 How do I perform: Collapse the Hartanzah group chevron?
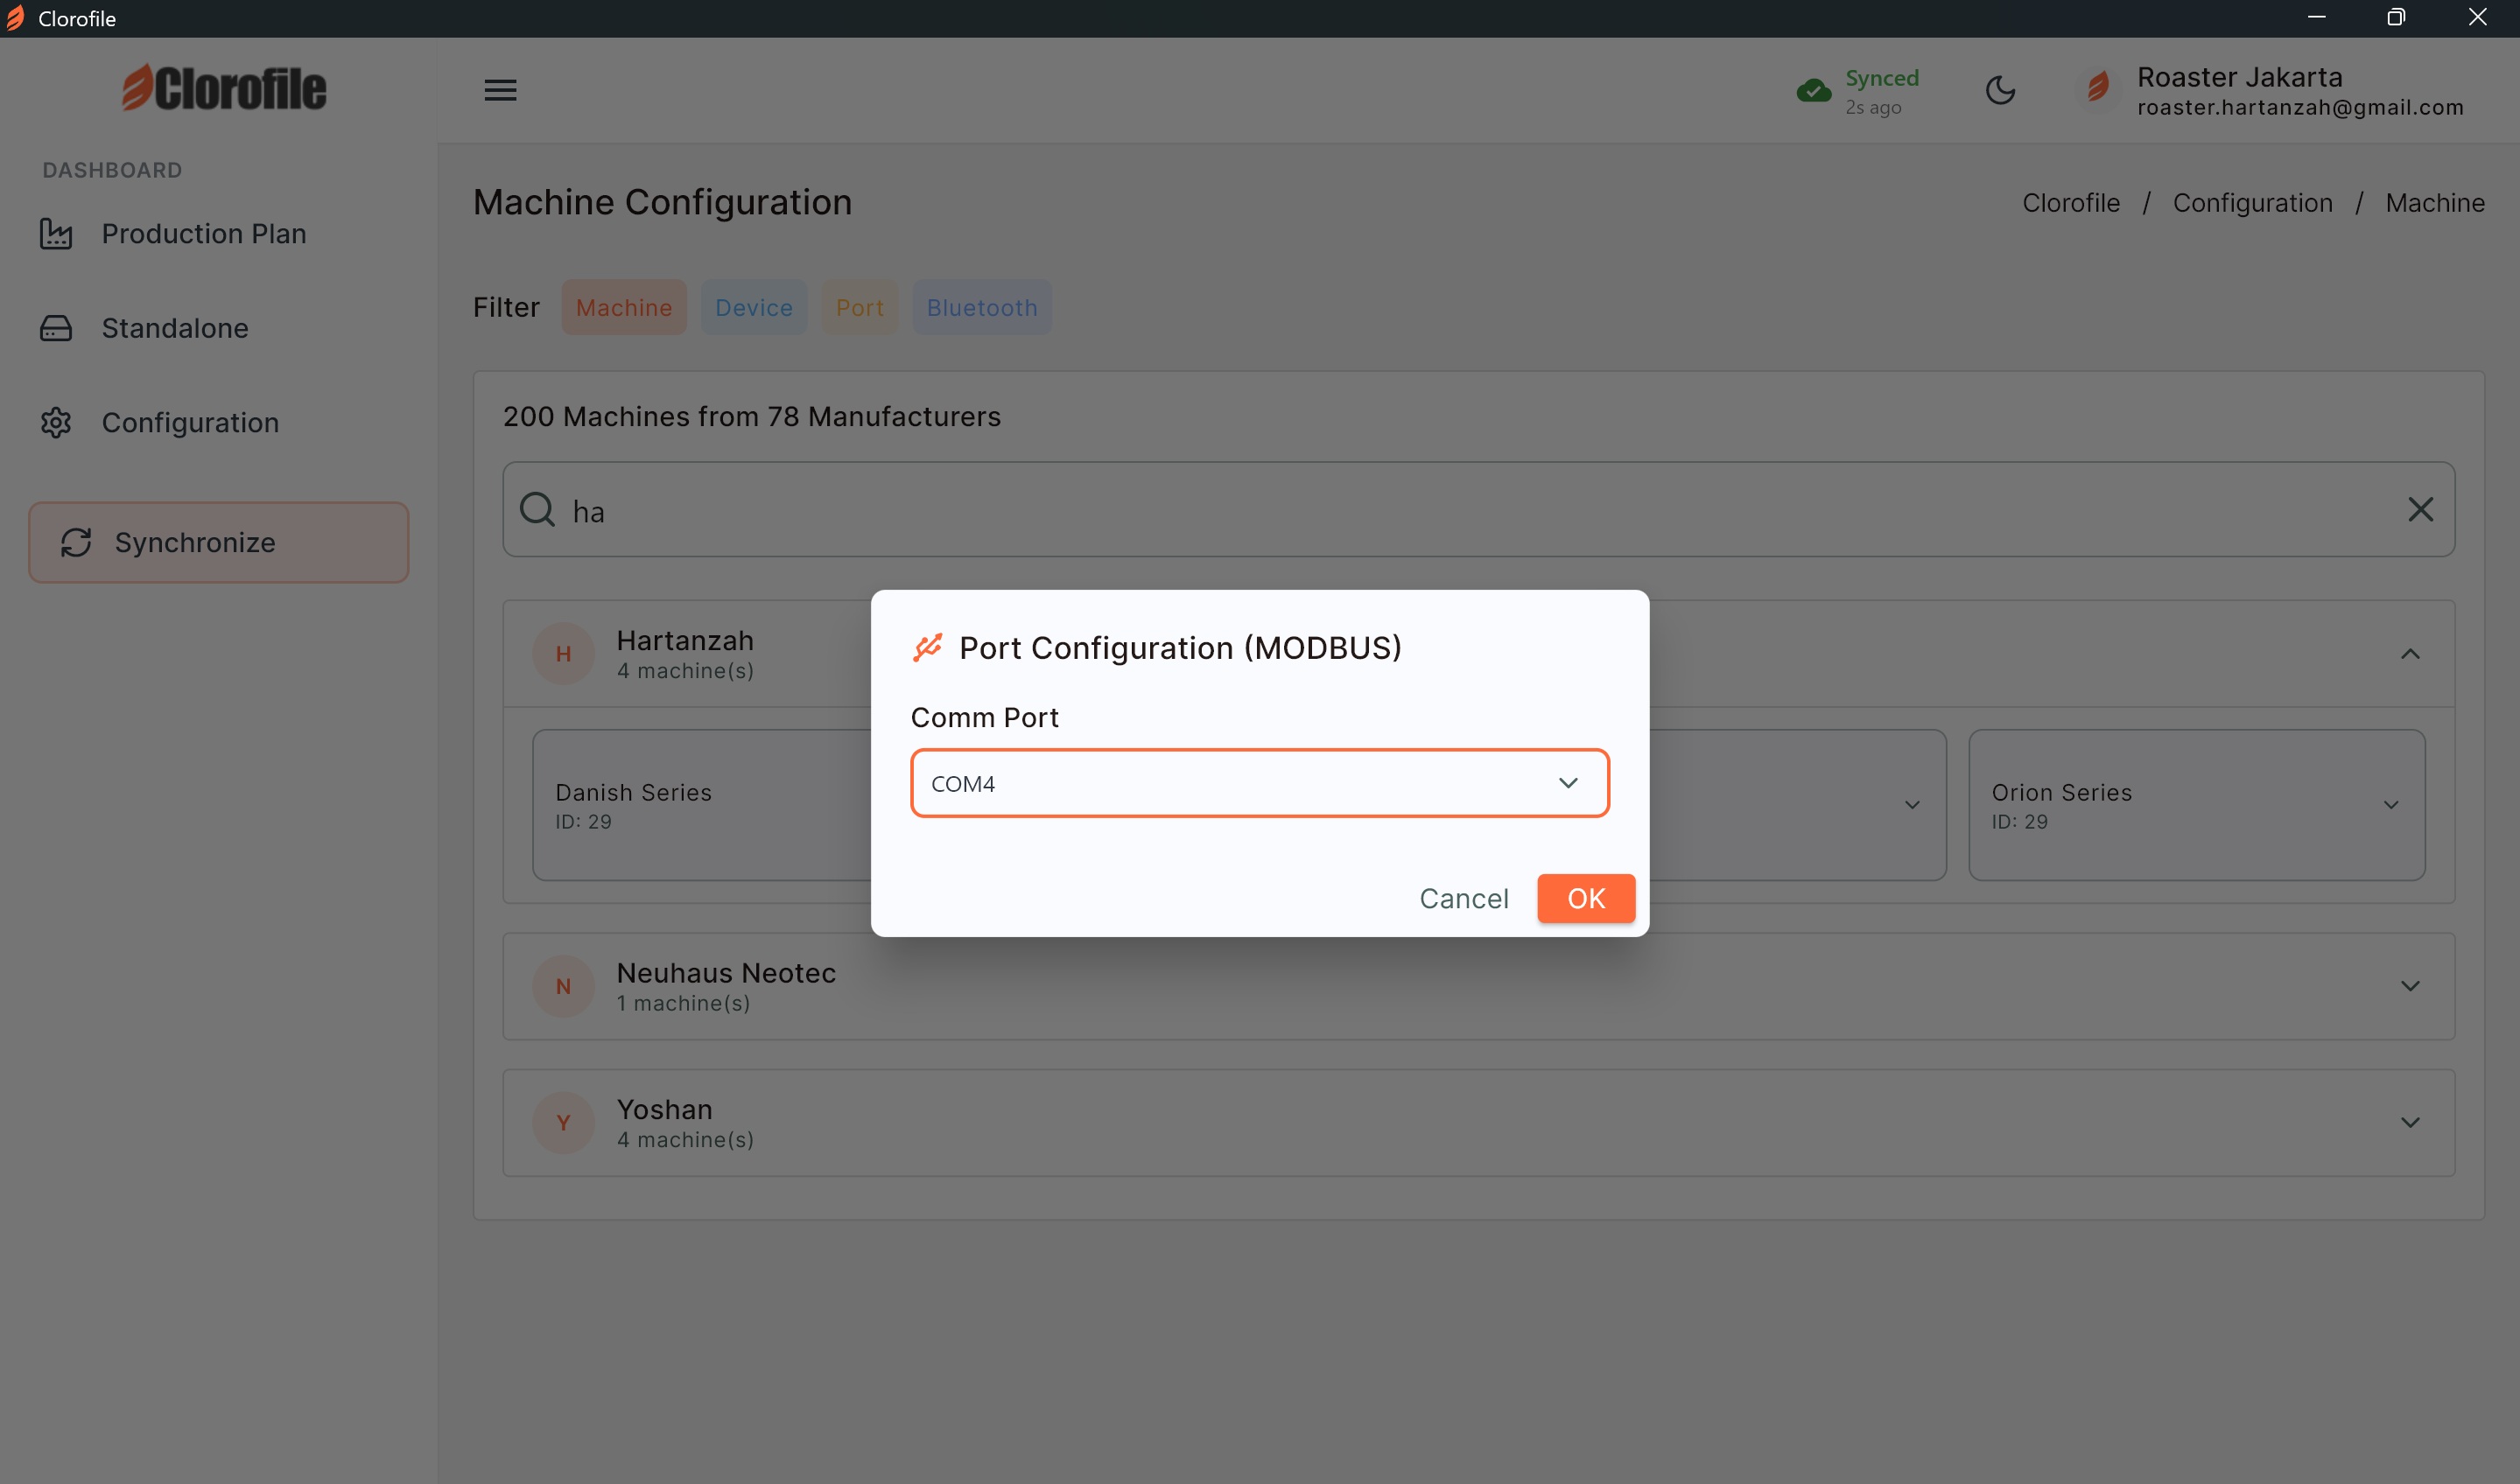pyautogui.click(x=2410, y=654)
